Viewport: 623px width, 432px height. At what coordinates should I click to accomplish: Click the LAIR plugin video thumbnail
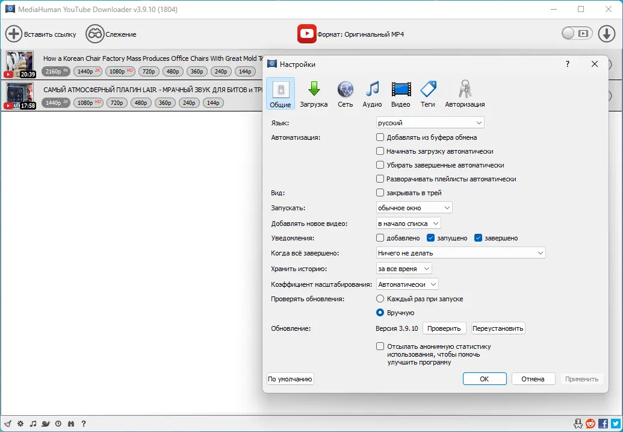20,95
